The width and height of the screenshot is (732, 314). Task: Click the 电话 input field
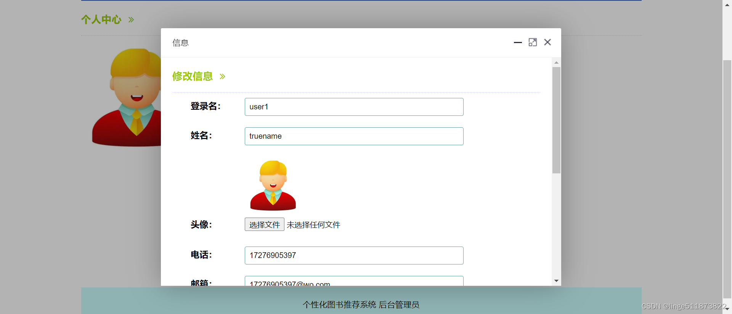[x=354, y=255]
